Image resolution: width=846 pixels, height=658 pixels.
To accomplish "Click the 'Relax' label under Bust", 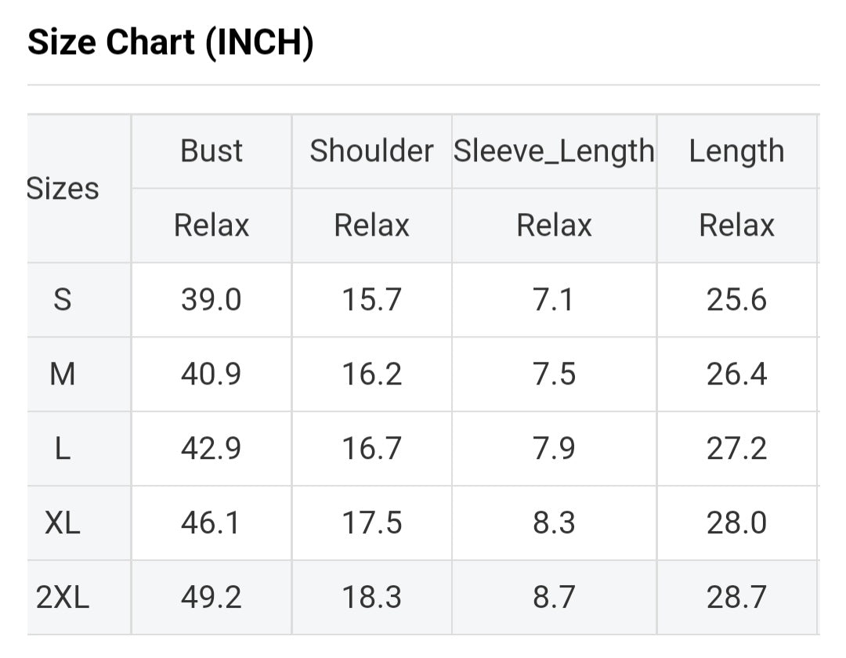I will 211,226.
